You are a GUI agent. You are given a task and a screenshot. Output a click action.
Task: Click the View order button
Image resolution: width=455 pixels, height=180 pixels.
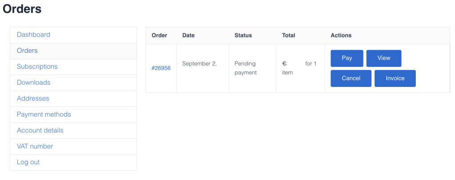pyautogui.click(x=384, y=58)
